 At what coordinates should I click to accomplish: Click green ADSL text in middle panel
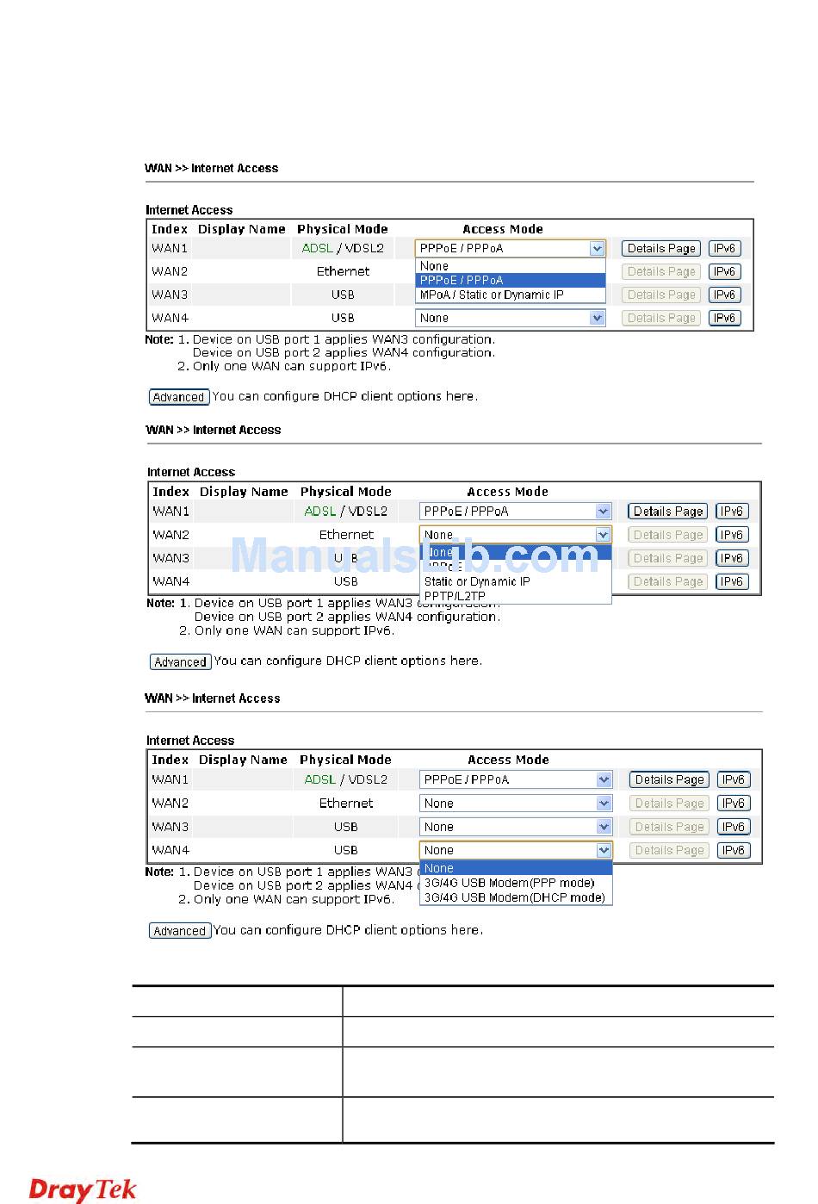[x=320, y=511]
